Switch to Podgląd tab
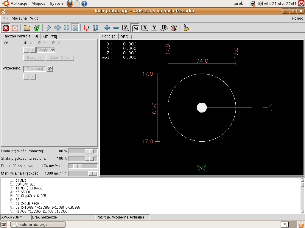 pyautogui.click(x=109, y=36)
